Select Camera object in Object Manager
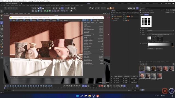Viewport: 175px width, 98px height. pyautogui.click(x=115, y=20)
